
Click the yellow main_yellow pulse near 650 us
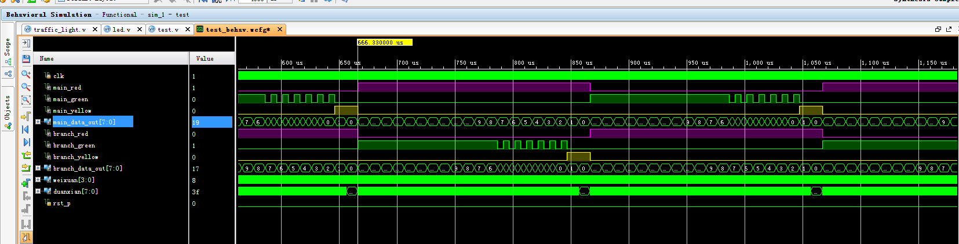(346, 110)
